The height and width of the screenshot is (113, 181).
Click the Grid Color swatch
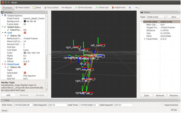point(25,53)
